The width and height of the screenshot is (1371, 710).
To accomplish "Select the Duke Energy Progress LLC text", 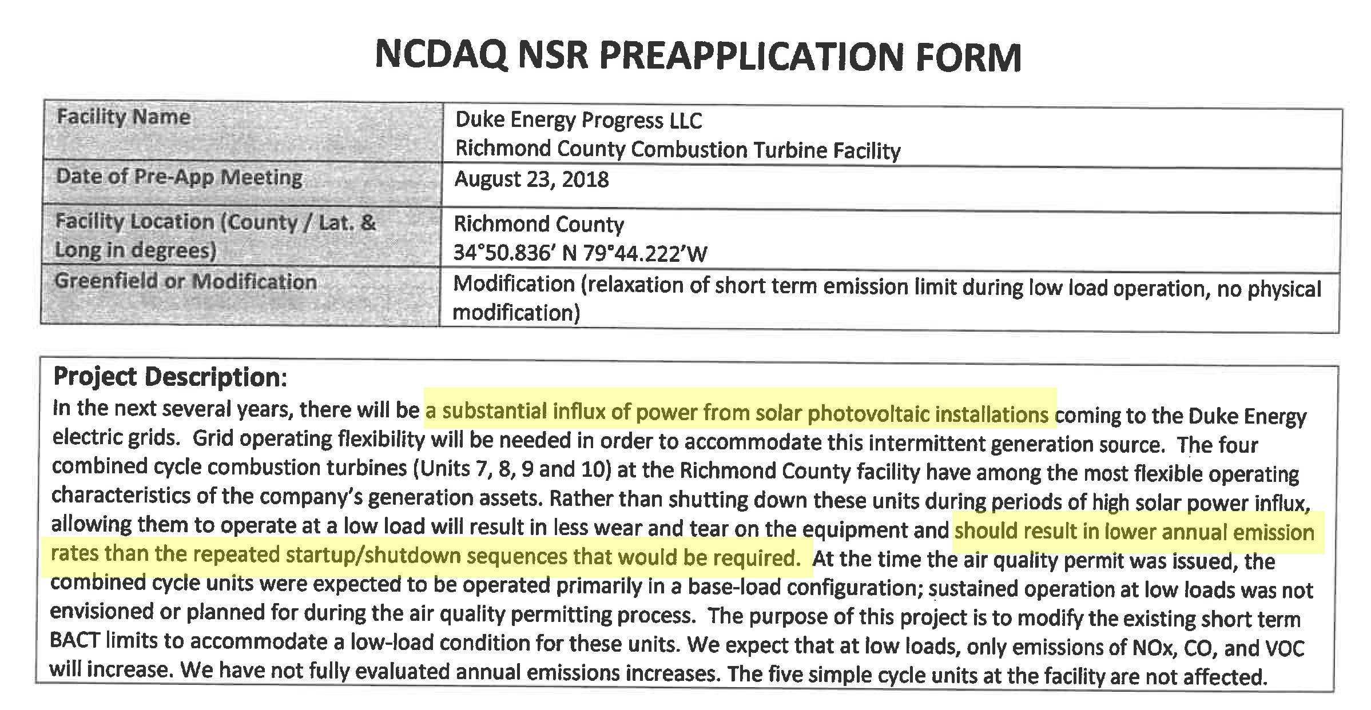I will tap(578, 121).
